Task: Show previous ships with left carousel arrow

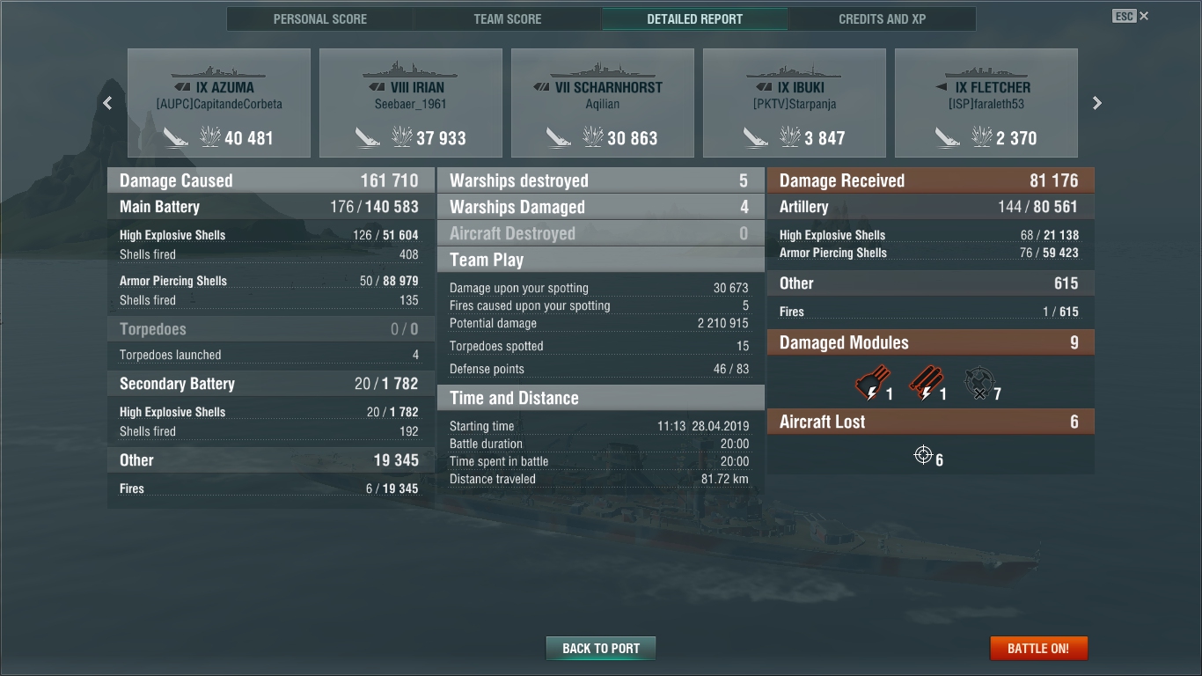Action: pos(107,103)
